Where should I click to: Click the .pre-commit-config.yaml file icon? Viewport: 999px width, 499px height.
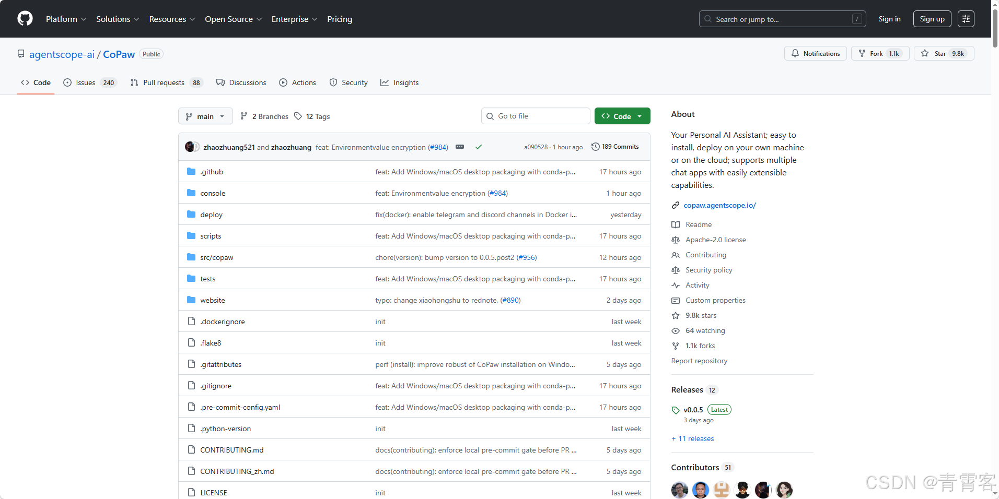pyautogui.click(x=191, y=407)
